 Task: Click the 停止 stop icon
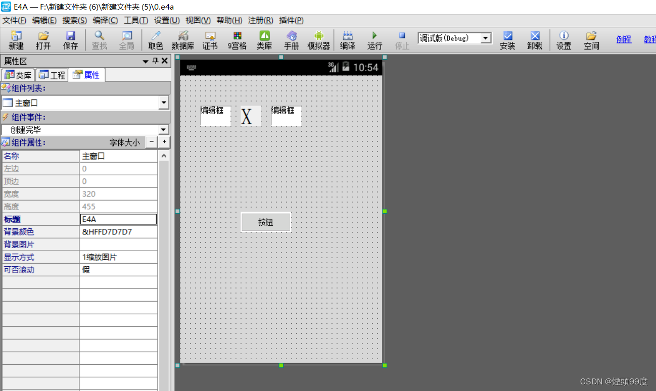click(402, 40)
